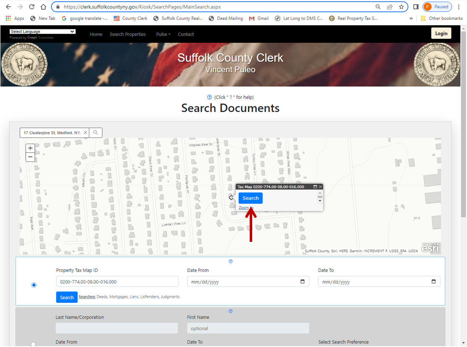The height and width of the screenshot is (347, 467).
Task: Open the Gmail bookmark
Action: 259,18
